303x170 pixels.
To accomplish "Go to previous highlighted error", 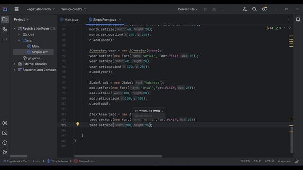I will pyautogui.click(x=285, y=28).
